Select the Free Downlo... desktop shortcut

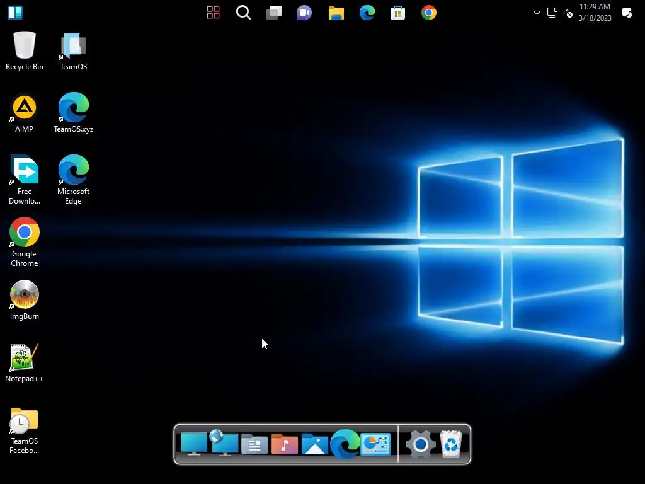pos(25,180)
